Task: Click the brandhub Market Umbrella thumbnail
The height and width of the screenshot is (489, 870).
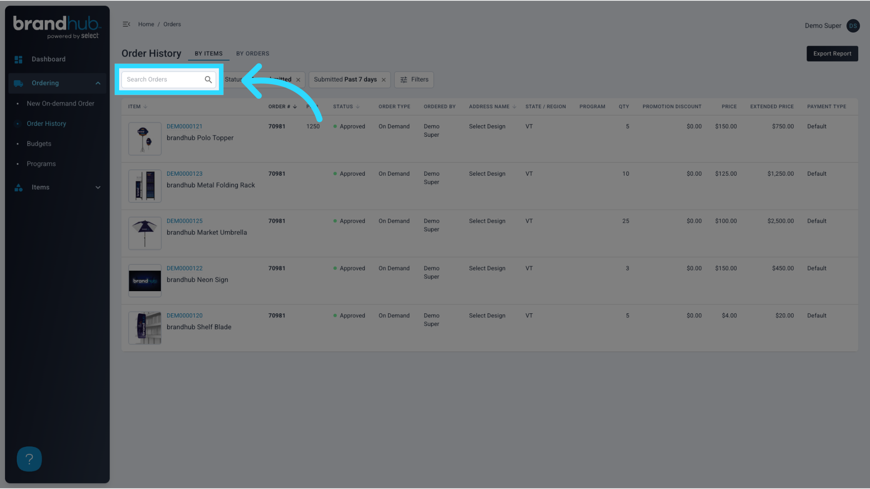Action: point(145,233)
